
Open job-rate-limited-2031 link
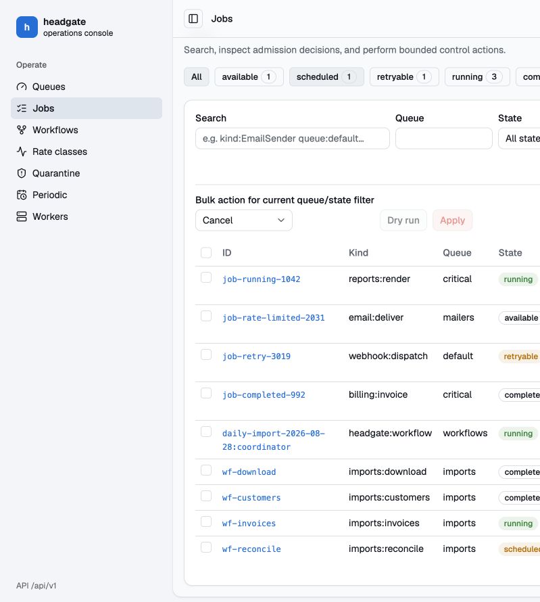pos(274,318)
